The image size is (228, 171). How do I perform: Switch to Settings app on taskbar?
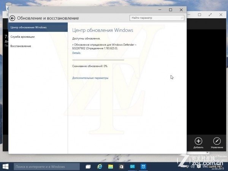132,167
